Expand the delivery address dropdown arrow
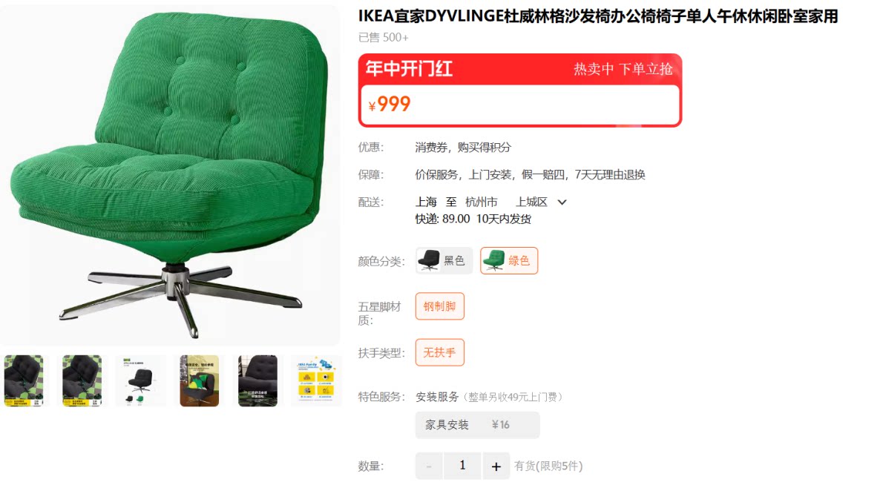Viewport: 883px width, 488px height. tap(562, 202)
